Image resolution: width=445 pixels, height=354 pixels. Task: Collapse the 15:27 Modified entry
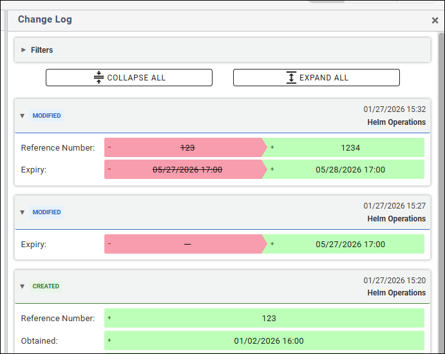coord(23,212)
